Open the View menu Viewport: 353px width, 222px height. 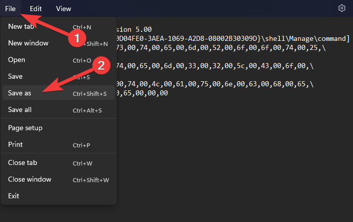point(64,9)
